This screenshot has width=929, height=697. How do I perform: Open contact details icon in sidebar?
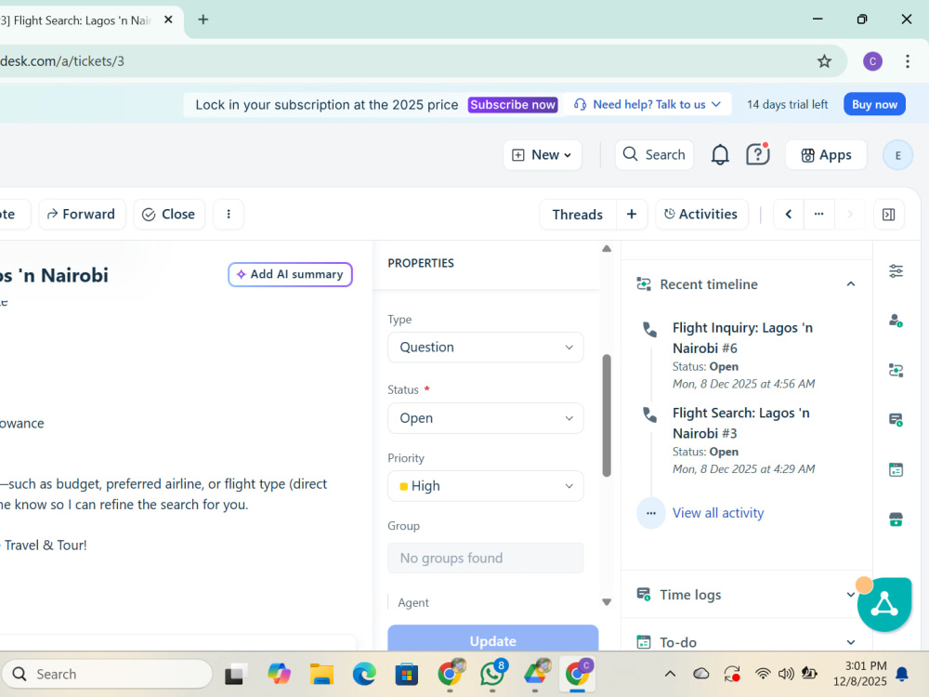point(896,321)
